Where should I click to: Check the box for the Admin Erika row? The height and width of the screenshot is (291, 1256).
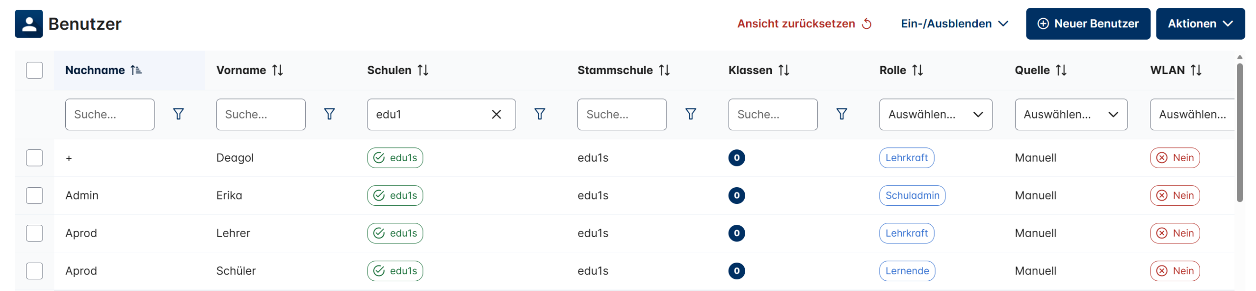pyautogui.click(x=34, y=195)
